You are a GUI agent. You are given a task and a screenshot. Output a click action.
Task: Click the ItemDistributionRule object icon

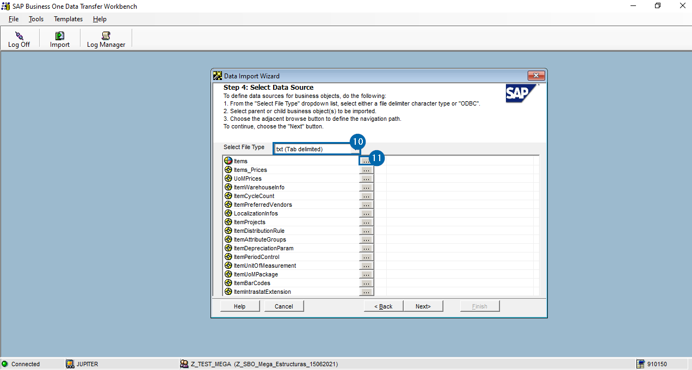(228, 231)
